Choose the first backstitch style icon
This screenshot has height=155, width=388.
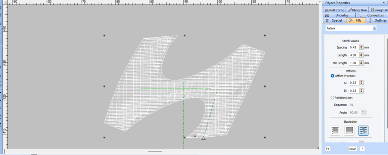click(x=335, y=130)
